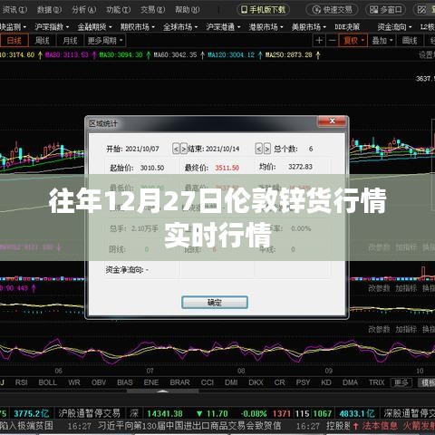
Task: Open the 交易 menu
Action: pyautogui.click(x=152, y=10)
